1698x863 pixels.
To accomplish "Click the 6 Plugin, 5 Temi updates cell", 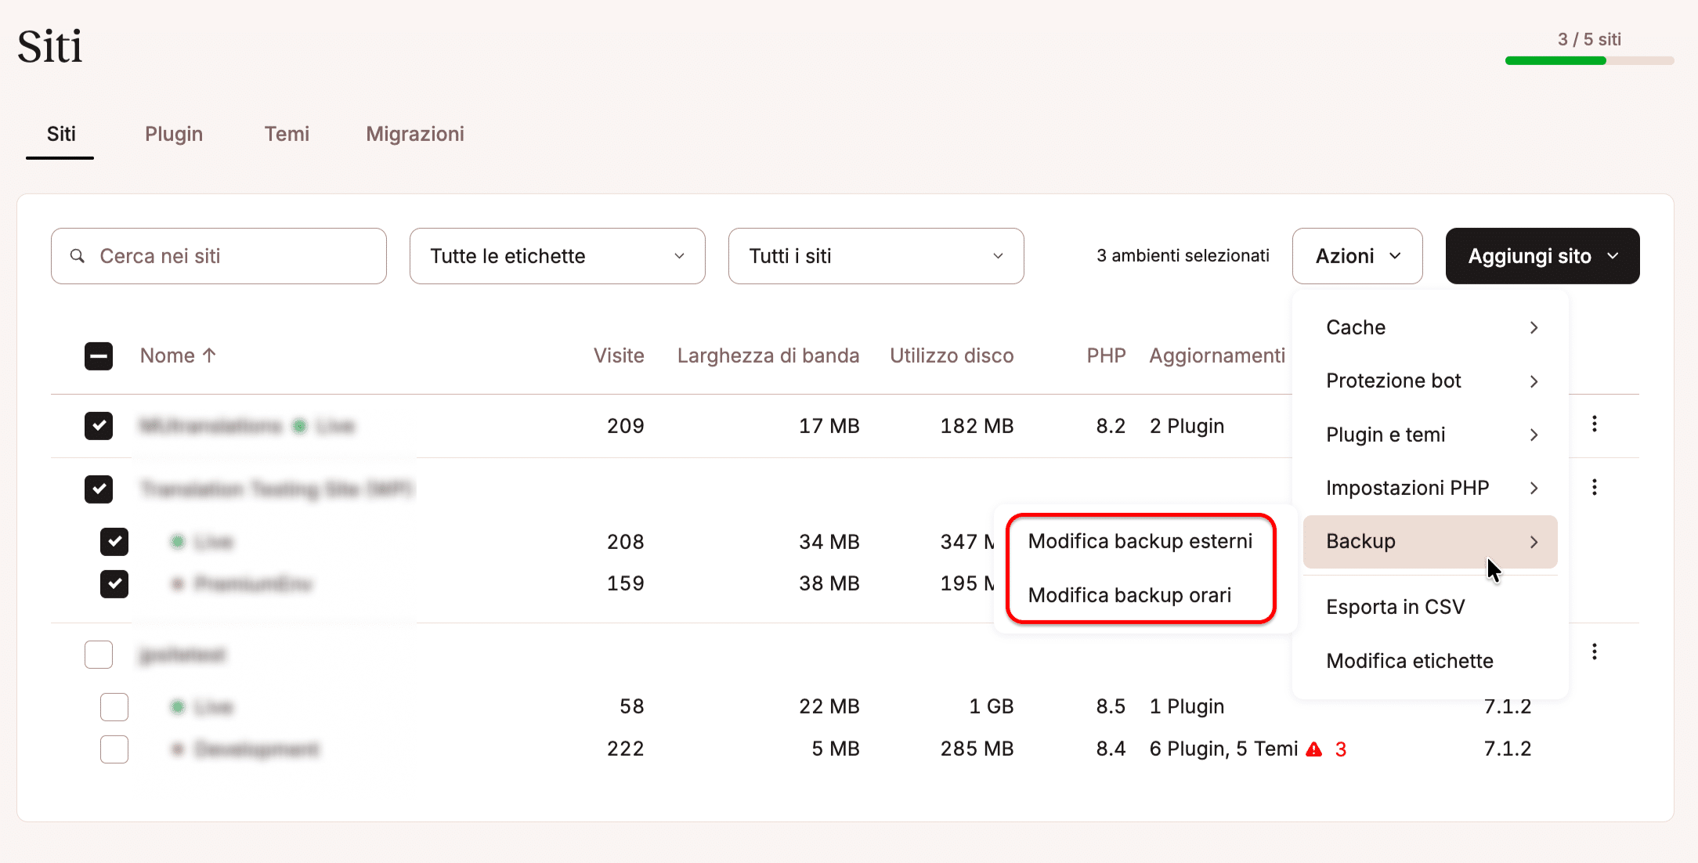I will coord(1223,749).
